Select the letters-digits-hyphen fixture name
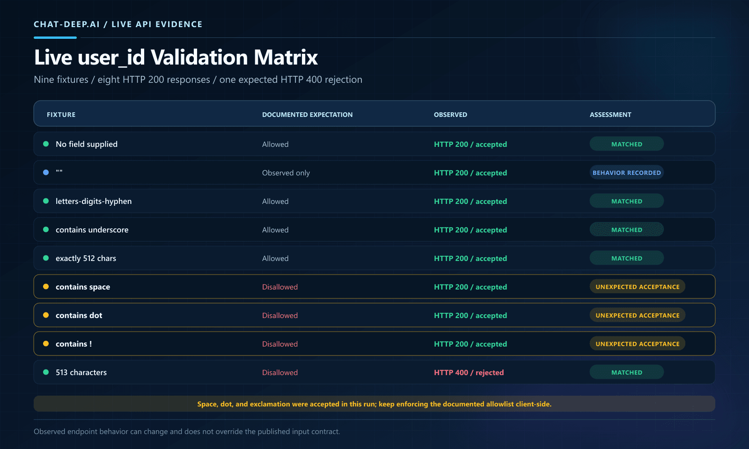 point(94,201)
